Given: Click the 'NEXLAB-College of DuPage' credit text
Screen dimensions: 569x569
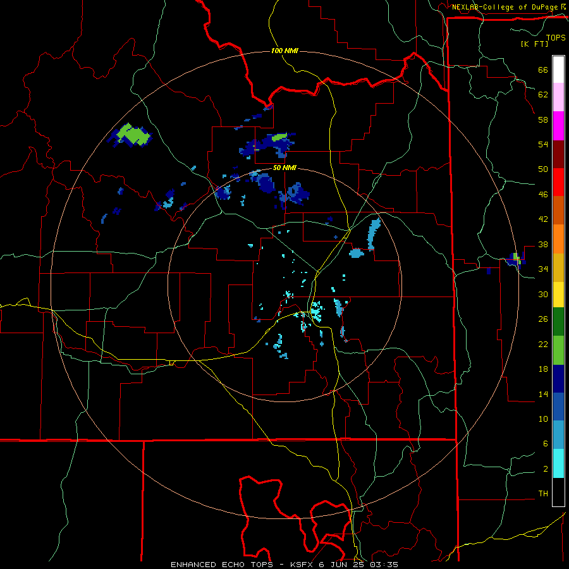Looking at the screenshot, I should 505,7.
